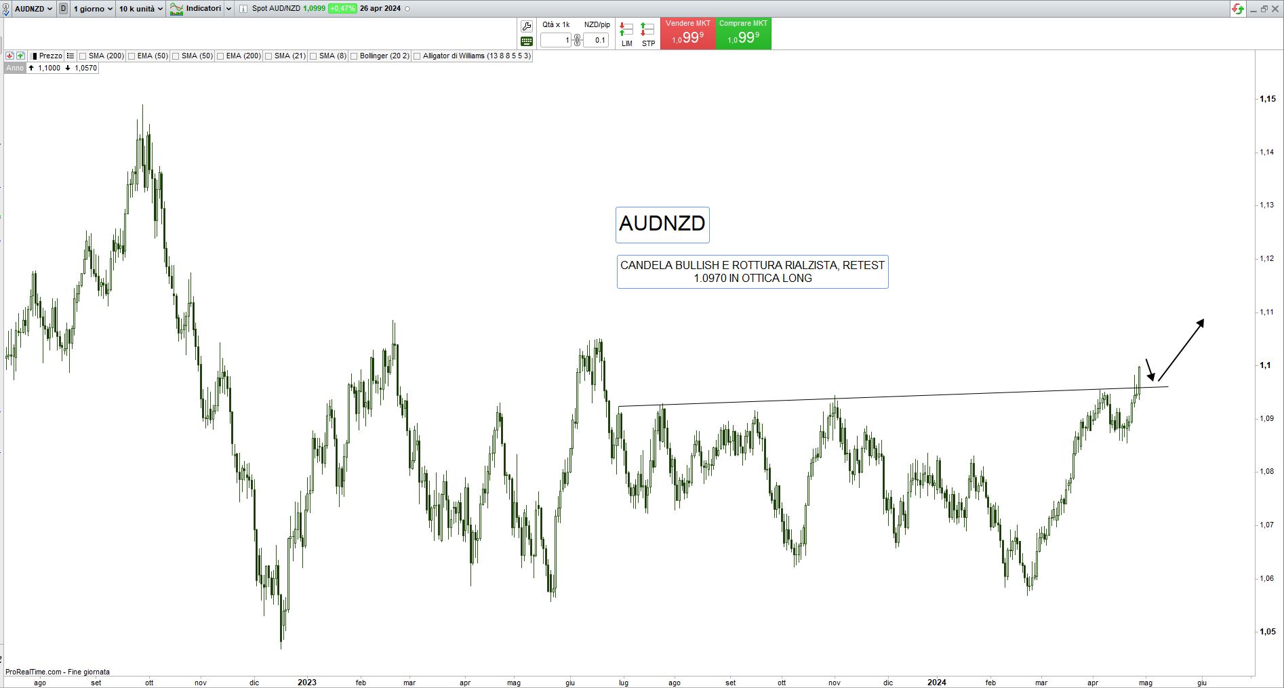1284x688 pixels.
Task: Place a LIM limit order
Action: click(x=626, y=35)
